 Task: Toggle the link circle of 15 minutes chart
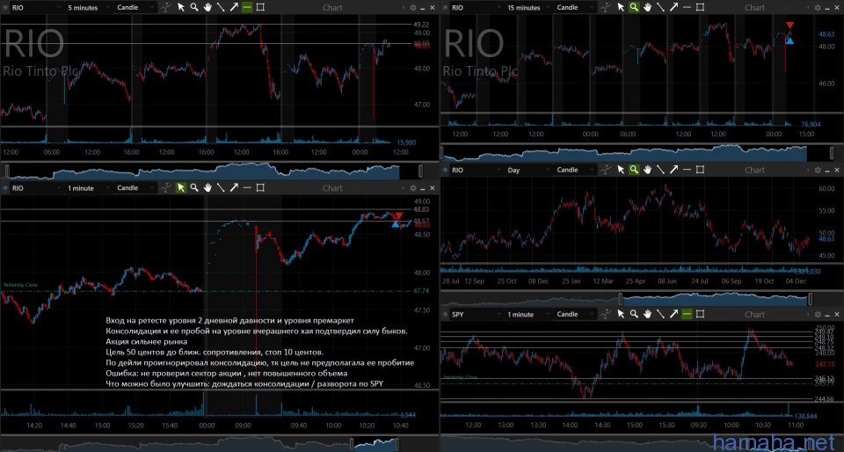(x=445, y=8)
